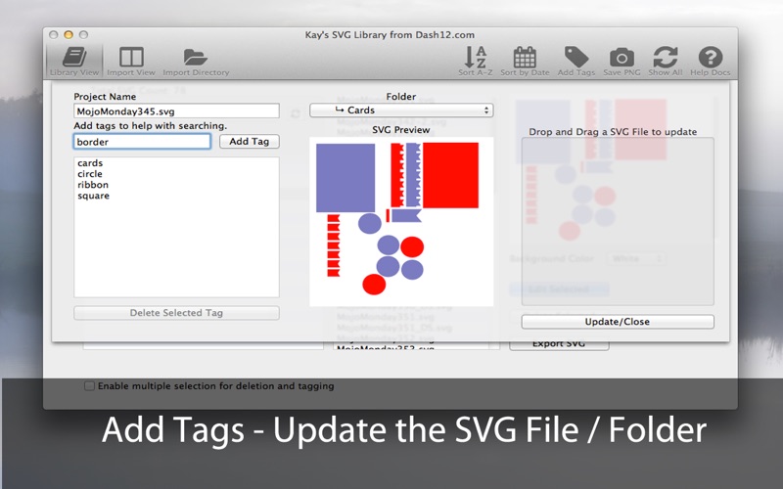Close the window with the red button
This screenshot has height=489, width=783.
[x=54, y=34]
